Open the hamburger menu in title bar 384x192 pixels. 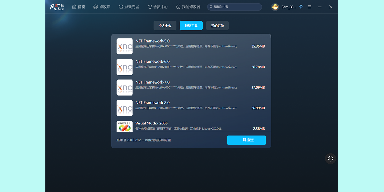click(x=309, y=6)
